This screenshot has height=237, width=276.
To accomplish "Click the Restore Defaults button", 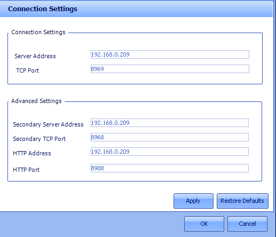I will (242, 201).
